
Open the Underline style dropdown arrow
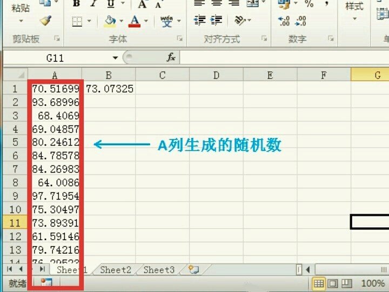123,3
